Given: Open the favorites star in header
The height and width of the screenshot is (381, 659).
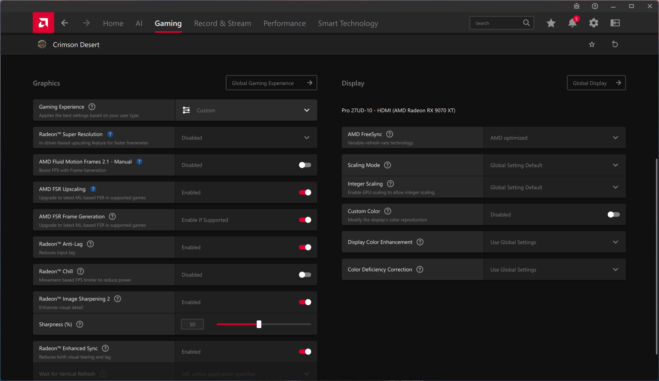Looking at the screenshot, I should click(551, 23).
